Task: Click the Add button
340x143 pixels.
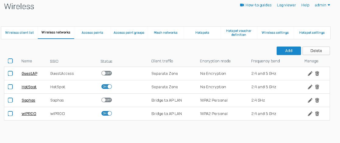Action: pos(289,51)
